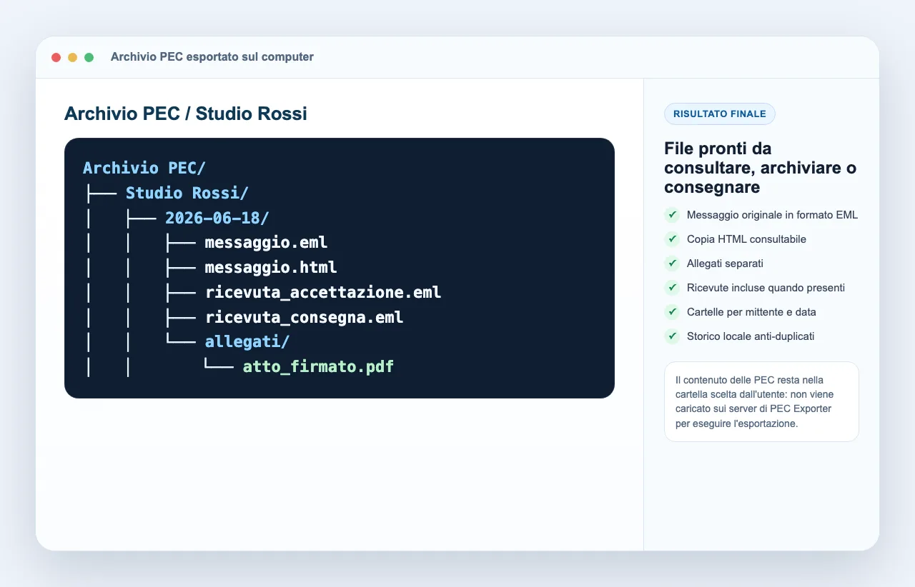Click the heading 'File pronti da consultare, archiviare o consegnare'

click(761, 168)
